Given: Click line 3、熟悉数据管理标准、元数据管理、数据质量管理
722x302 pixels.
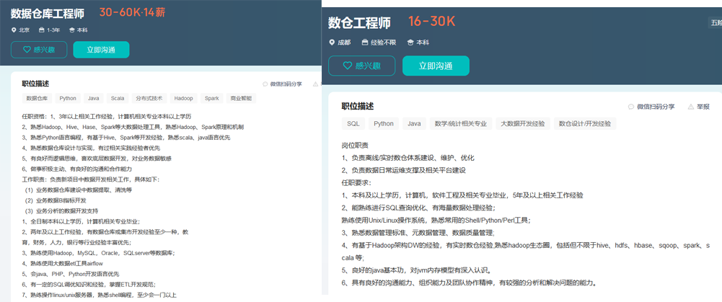Looking at the screenshot, I should tap(418, 233).
